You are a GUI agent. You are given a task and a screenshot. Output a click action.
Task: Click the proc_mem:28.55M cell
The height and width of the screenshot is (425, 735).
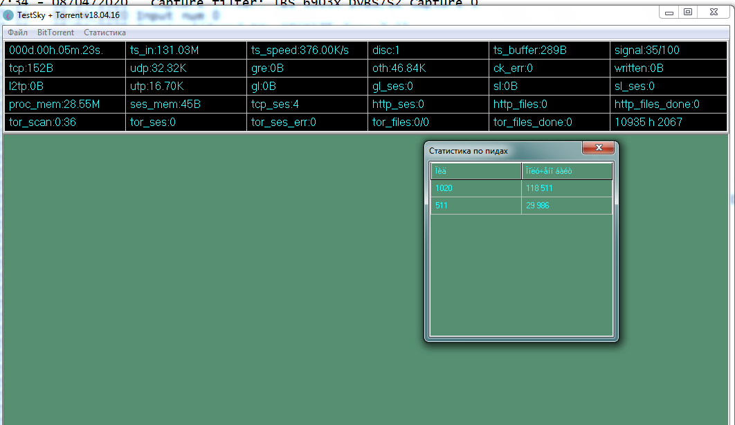[x=64, y=105]
